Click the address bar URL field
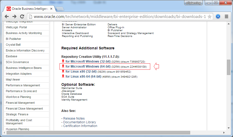 point(120,16)
